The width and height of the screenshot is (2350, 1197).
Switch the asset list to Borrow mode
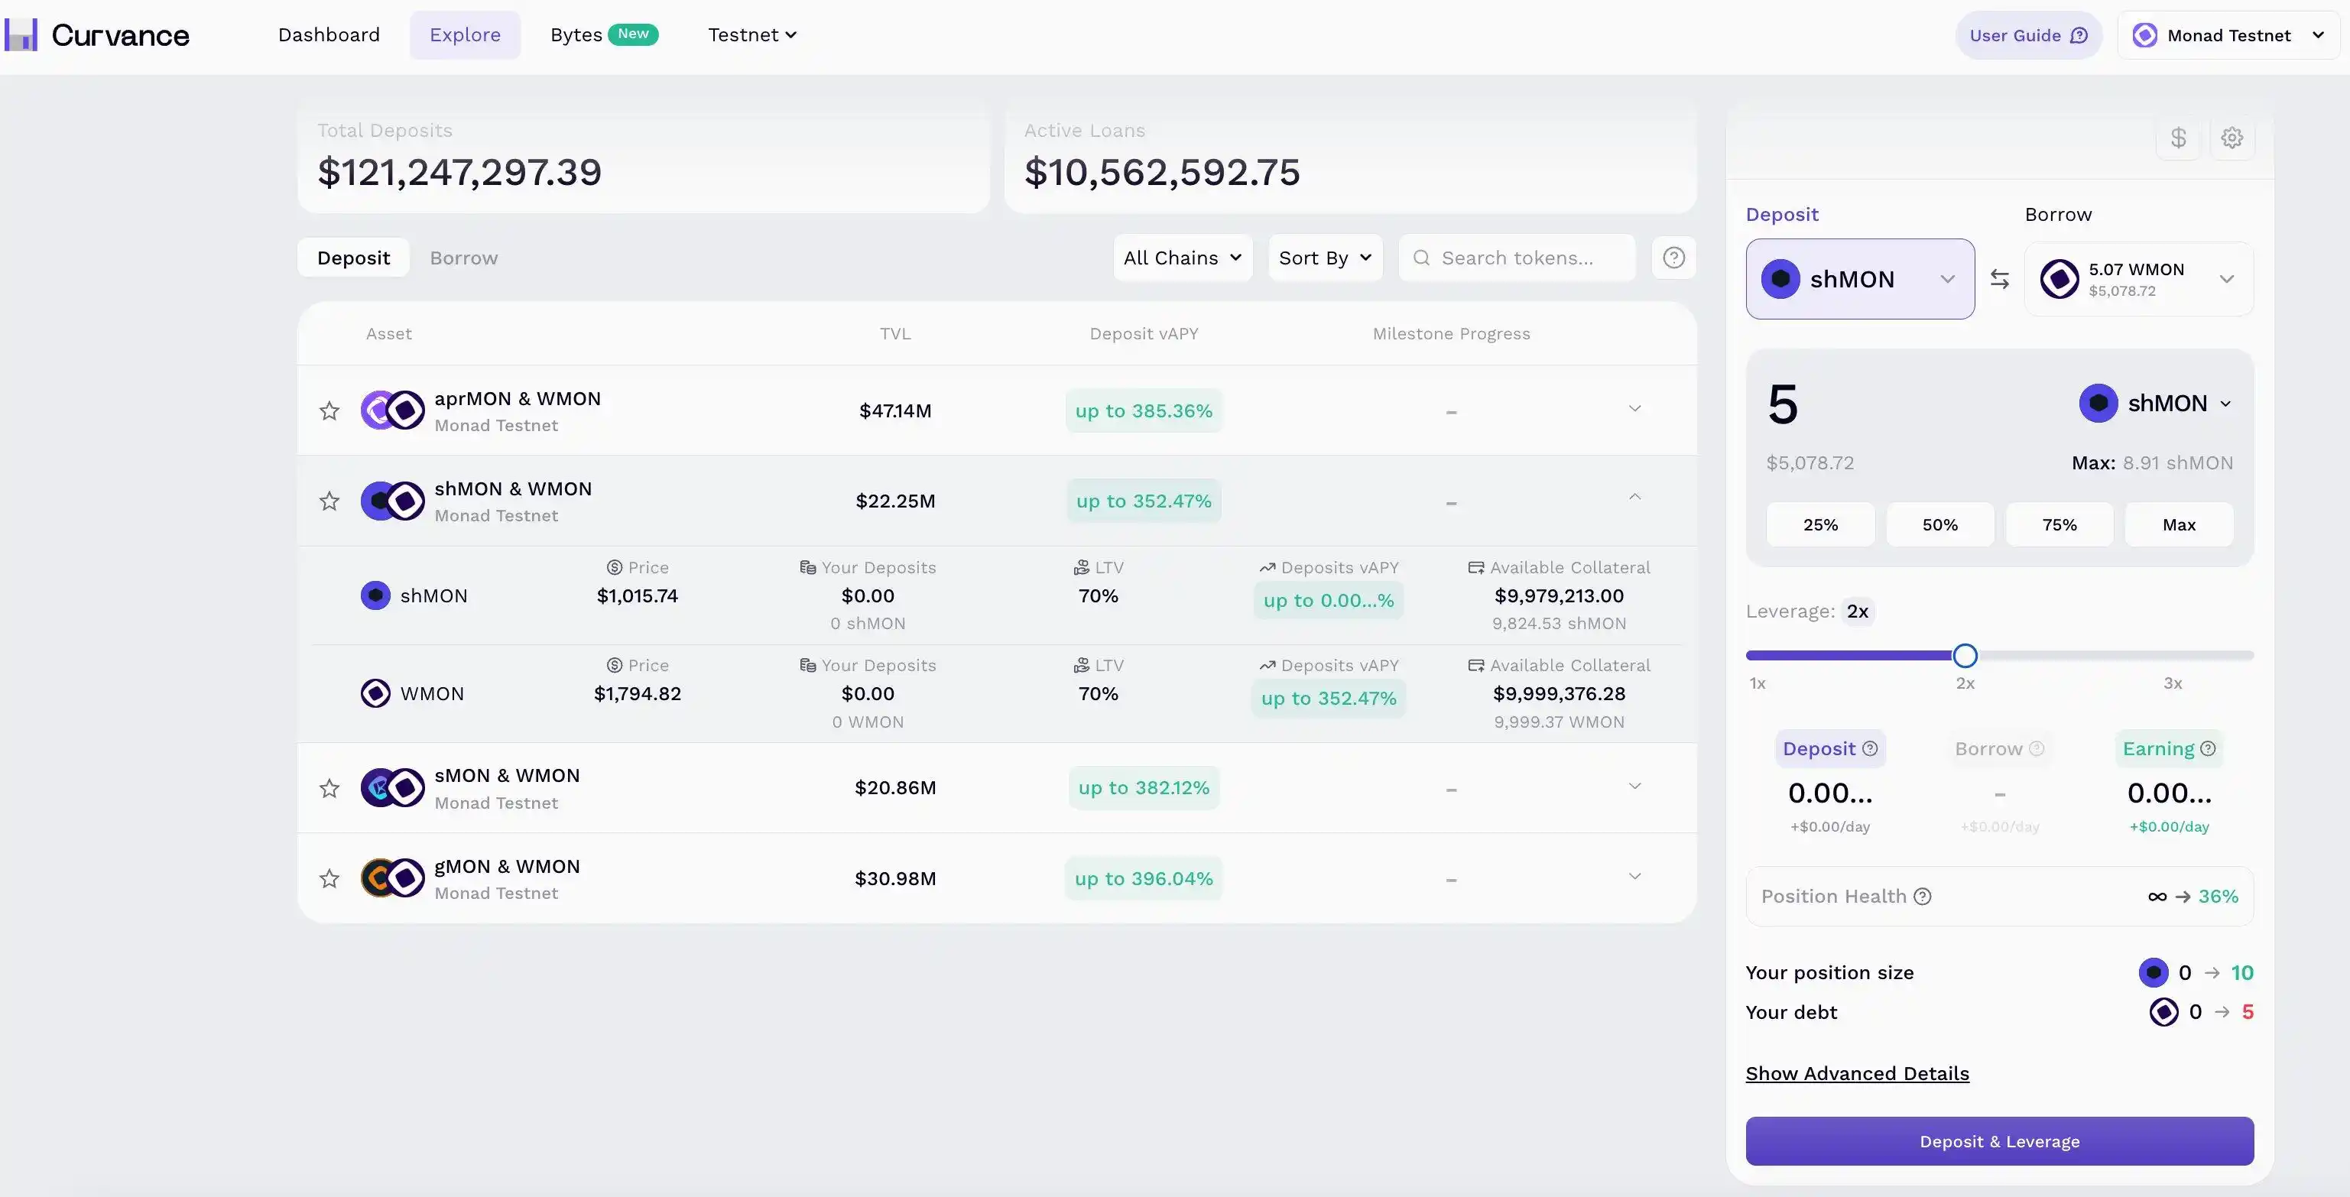point(463,258)
